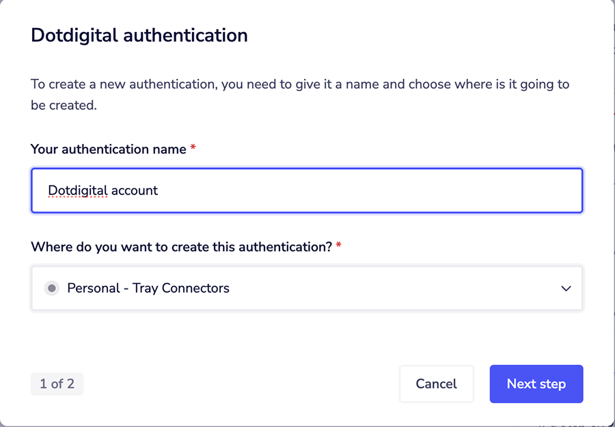Click the Personal - Tray Connectors label text
This screenshot has width=615, height=427.
click(148, 288)
